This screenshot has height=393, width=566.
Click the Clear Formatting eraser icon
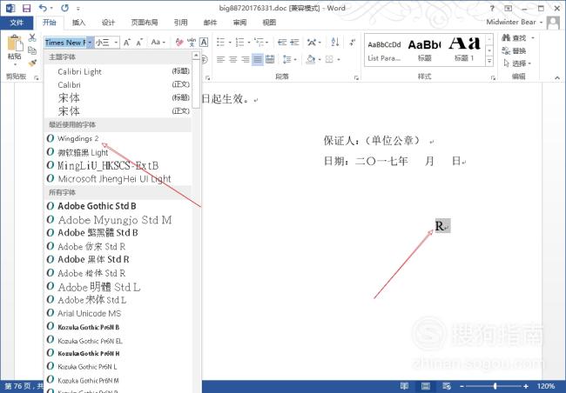(179, 43)
